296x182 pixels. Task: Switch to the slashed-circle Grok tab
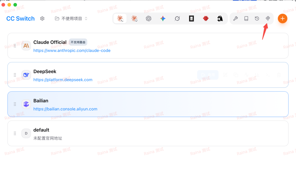tap(177, 18)
